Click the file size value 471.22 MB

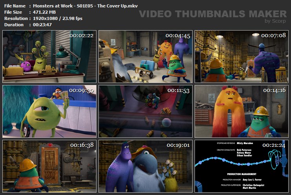coord(44,12)
